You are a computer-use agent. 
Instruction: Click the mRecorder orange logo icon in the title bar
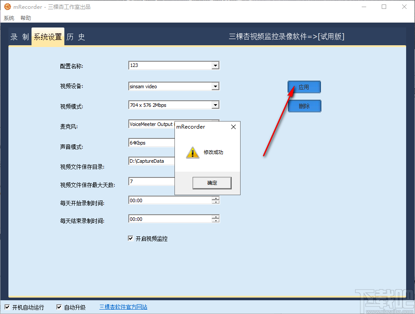coord(6,7)
